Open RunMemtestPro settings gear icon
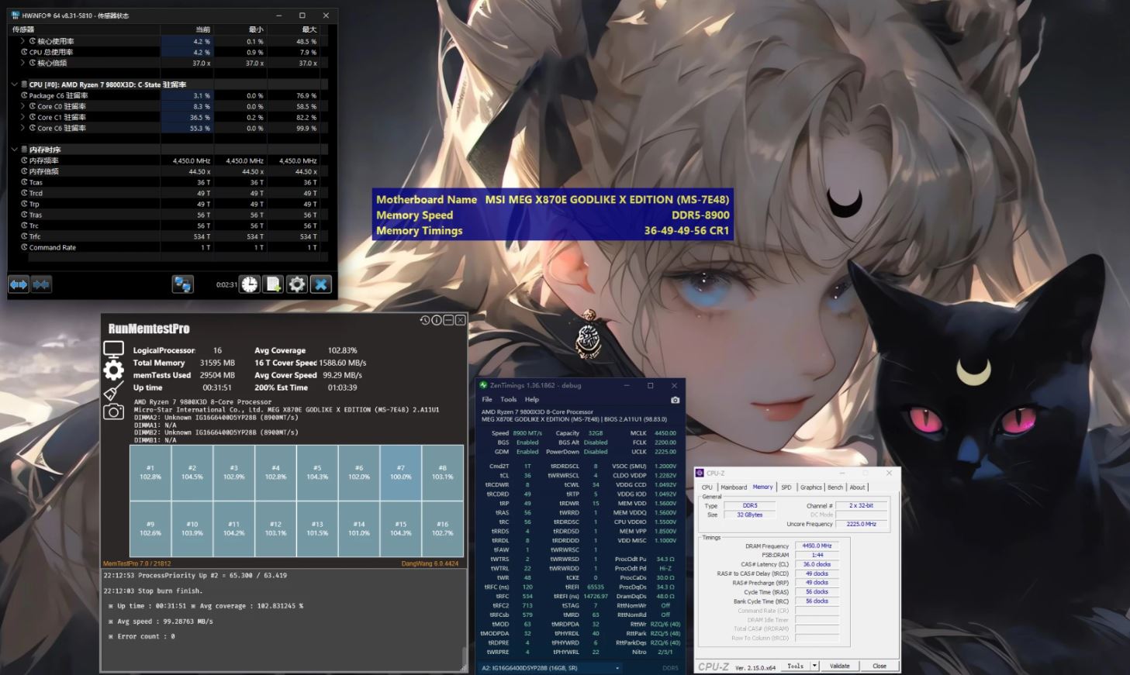Viewport: 1130px width, 675px height. pyautogui.click(x=113, y=370)
